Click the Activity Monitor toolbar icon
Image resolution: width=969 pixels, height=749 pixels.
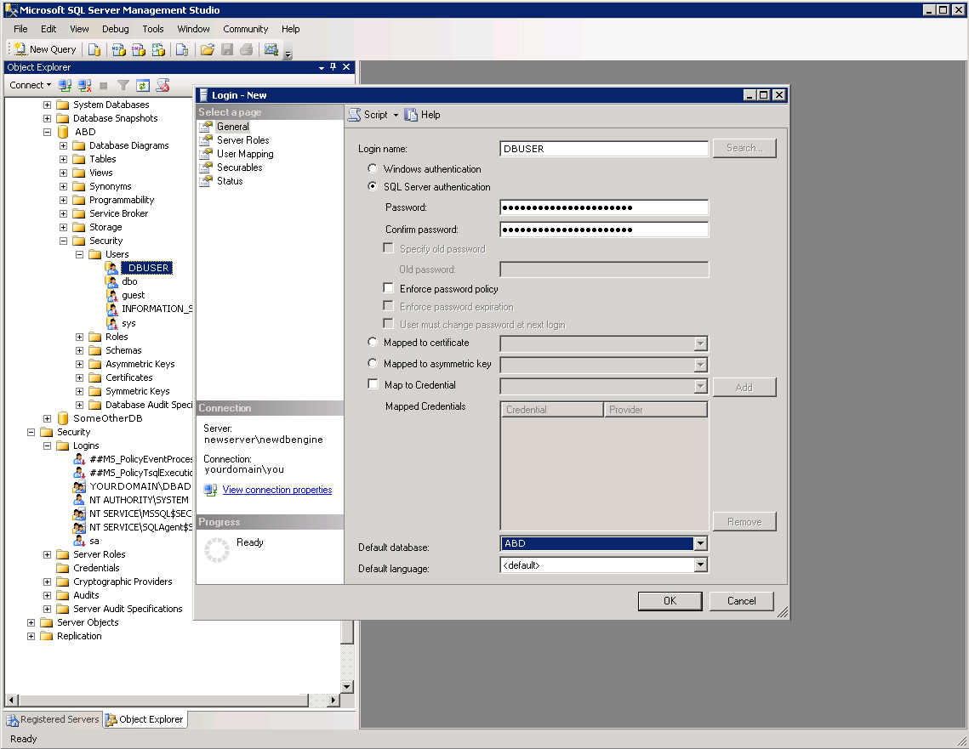(271, 49)
